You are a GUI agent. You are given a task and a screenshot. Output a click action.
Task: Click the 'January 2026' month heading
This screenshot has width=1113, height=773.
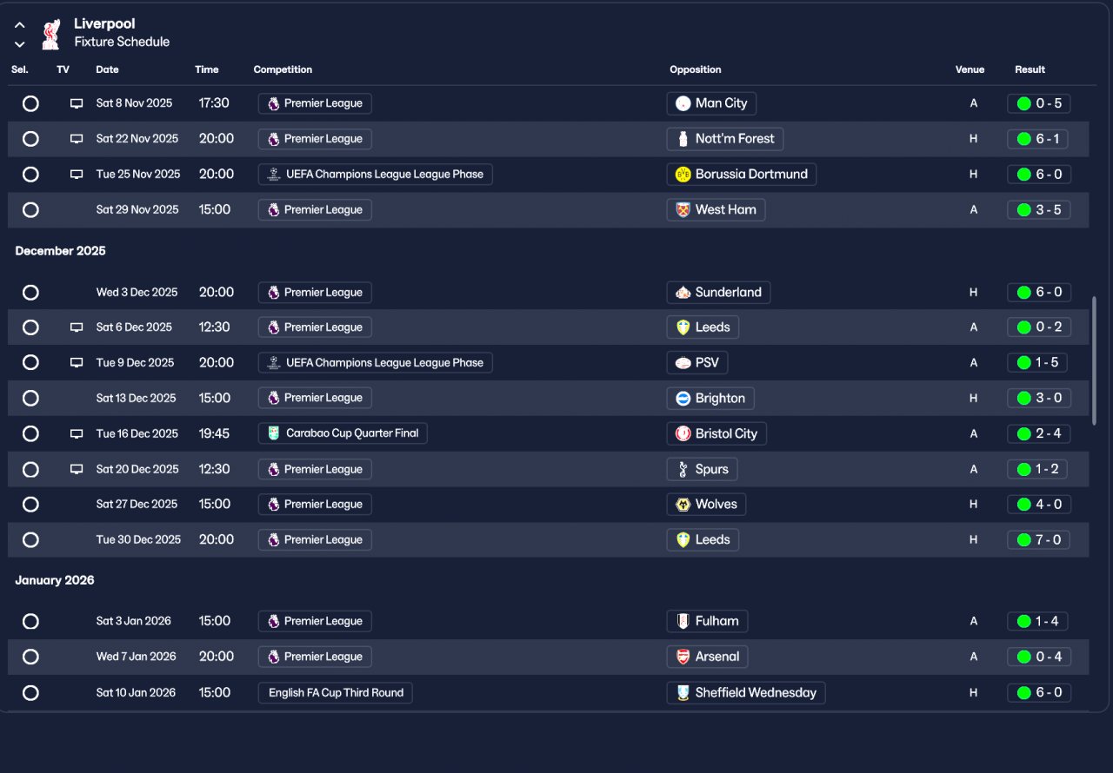55,580
